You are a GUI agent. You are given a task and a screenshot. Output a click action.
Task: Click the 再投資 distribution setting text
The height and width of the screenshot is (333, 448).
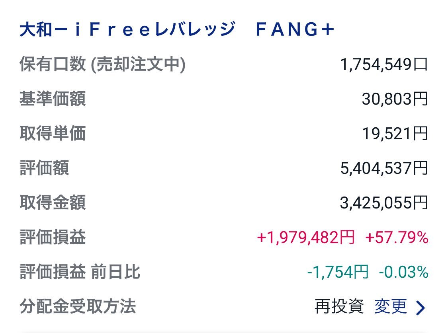point(339,307)
